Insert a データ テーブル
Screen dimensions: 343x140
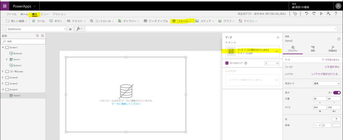pyautogui.click(x=156, y=21)
